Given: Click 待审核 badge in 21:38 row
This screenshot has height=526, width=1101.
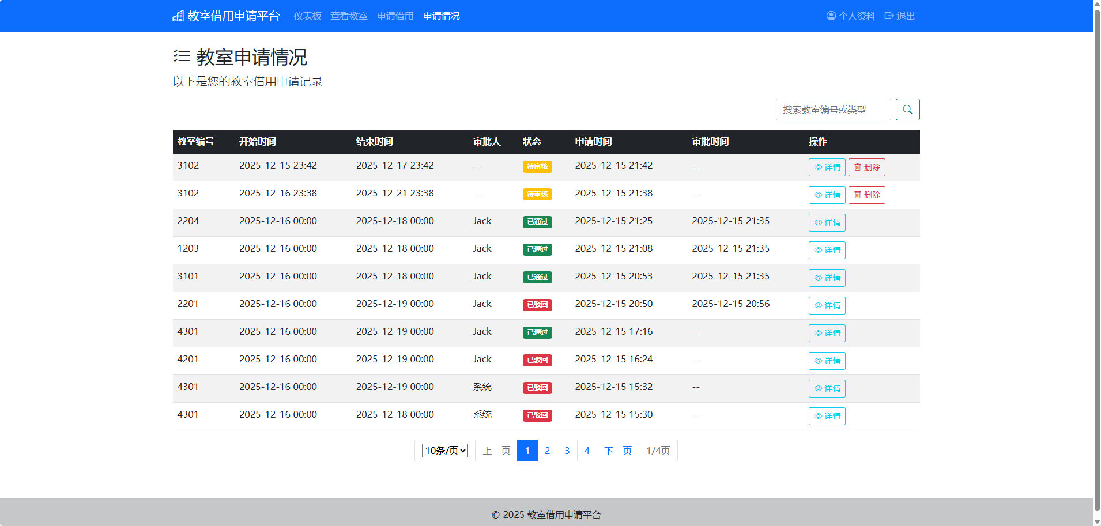Looking at the screenshot, I should pyautogui.click(x=537, y=194).
